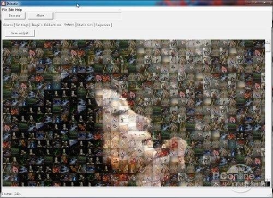Maximize the IMosaic window
This screenshot has height=198, width=273.
pyautogui.click(x=256, y=3)
